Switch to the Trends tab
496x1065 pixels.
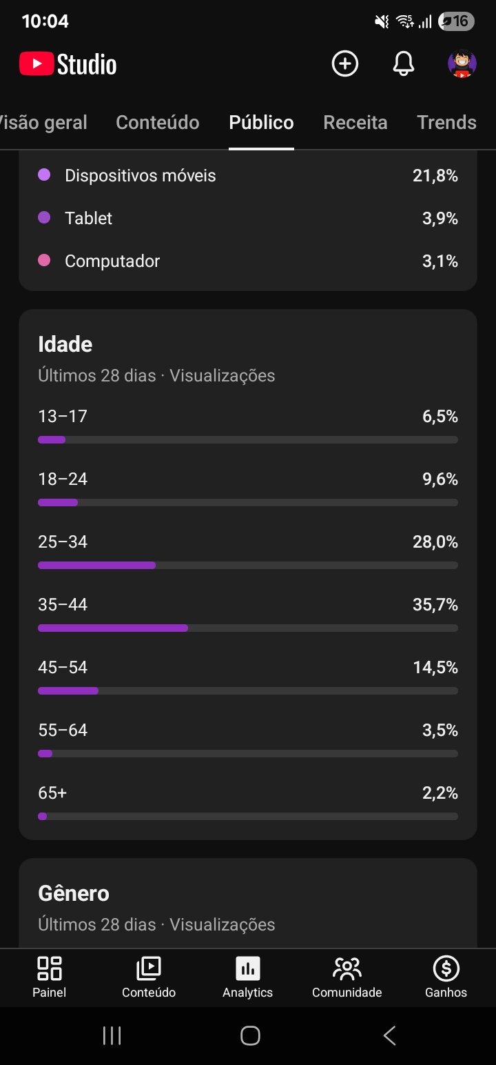pos(446,123)
